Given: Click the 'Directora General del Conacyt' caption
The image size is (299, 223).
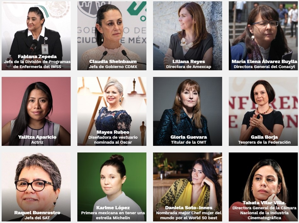Looking at the screenshot, I should (x=264, y=67).
